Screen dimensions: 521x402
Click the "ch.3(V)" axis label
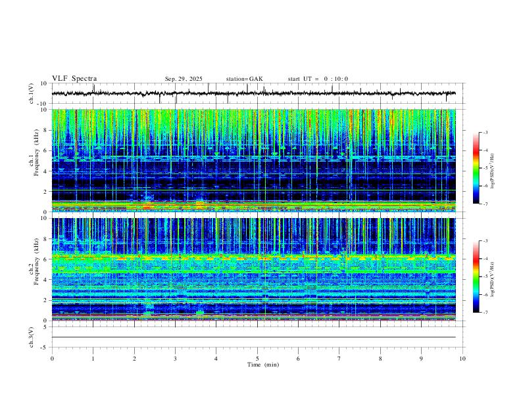[32, 337]
